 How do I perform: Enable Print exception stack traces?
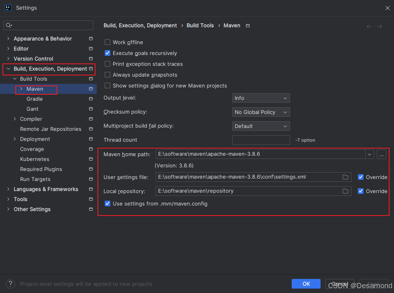[x=107, y=64]
